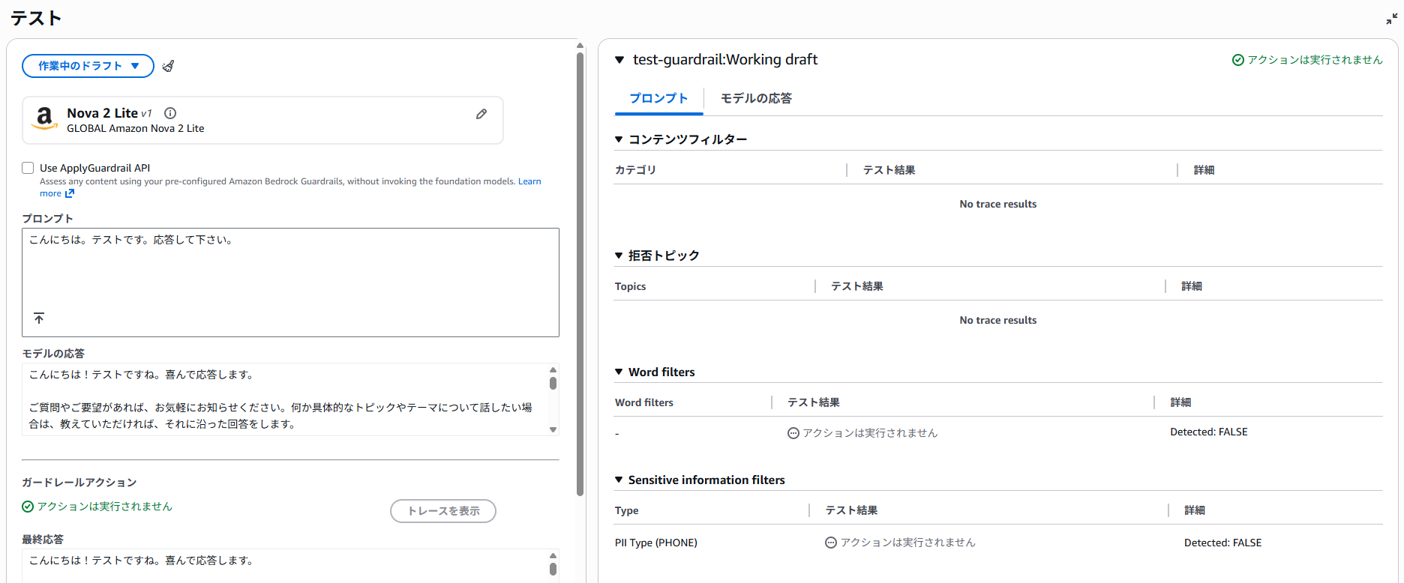Image resolution: width=1404 pixels, height=583 pixels.
Task: Click the Topics column header
Action: tap(630, 286)
